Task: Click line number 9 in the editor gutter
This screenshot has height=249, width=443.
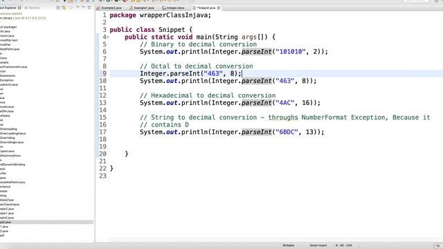Action: pos(105,73)
